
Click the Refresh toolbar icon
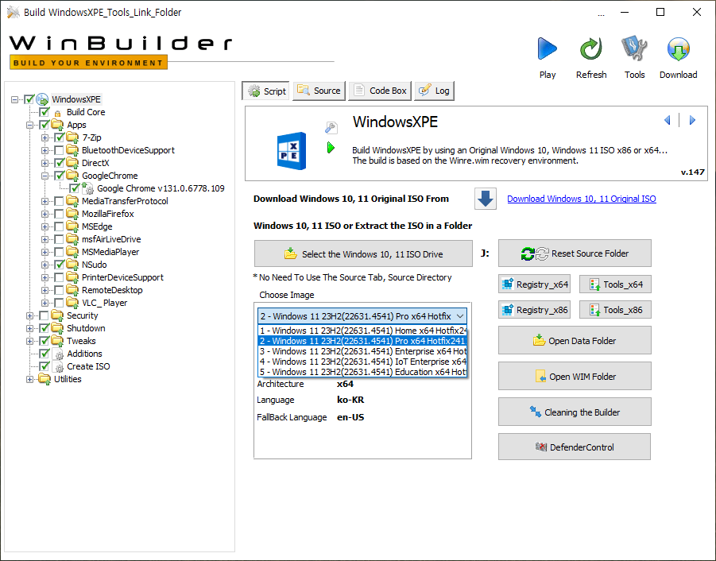(x=591, y=48)
